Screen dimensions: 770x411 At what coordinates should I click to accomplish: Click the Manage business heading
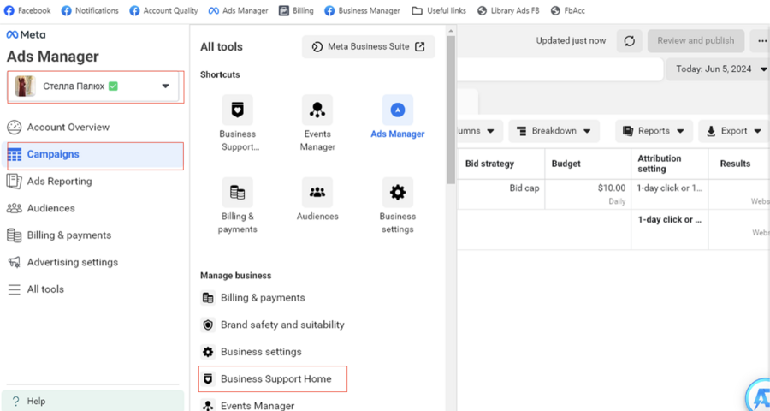tap(236, 276)
